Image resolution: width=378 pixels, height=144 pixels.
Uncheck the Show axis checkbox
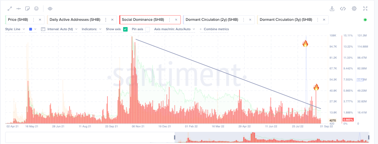[x=125, y=29]
